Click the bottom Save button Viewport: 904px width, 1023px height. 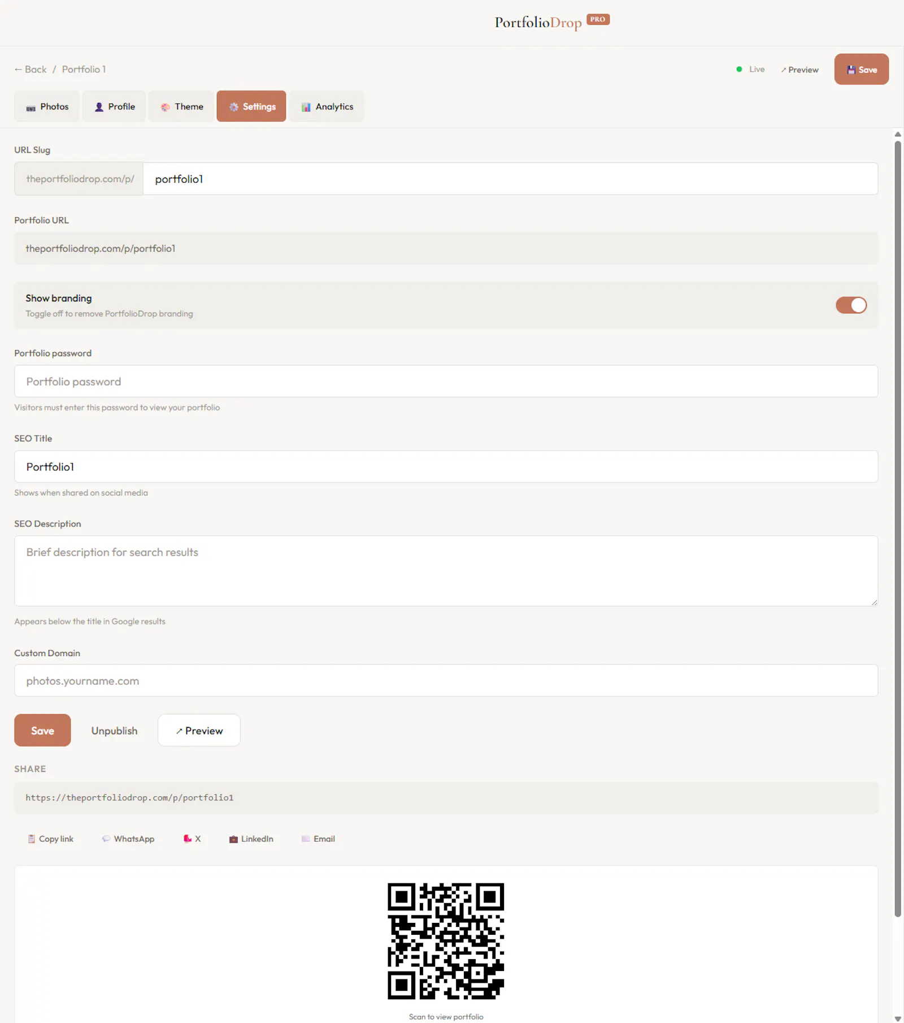[42, 731]
